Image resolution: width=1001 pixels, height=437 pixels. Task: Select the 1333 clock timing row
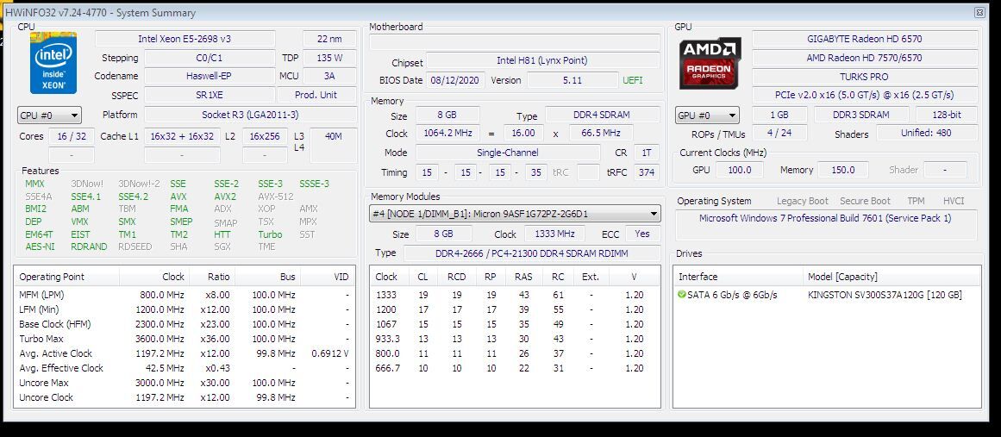(x=515, y=295)
